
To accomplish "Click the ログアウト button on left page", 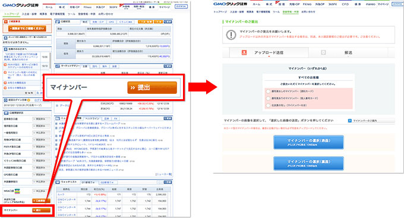I will pyautogui.click(x=181, y=6).
